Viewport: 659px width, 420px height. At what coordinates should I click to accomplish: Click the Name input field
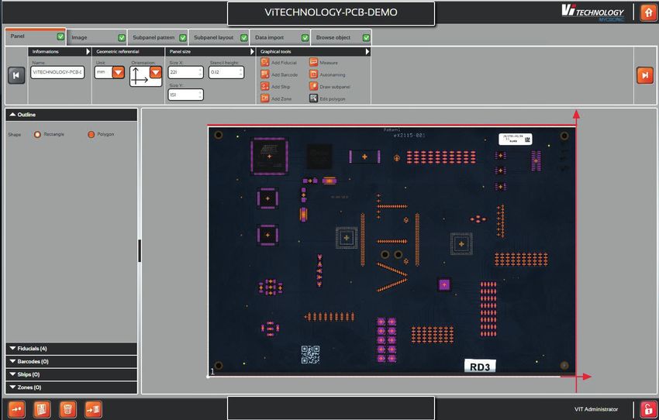pos(57,72)
